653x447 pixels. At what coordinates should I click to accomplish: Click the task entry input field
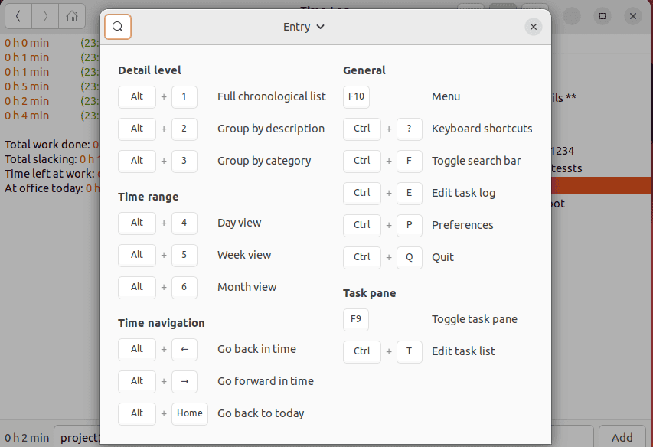[77, 437]
